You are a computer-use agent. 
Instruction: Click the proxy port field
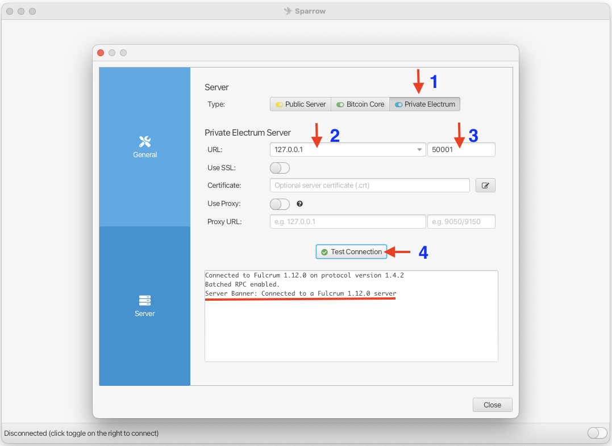[461, 221]
